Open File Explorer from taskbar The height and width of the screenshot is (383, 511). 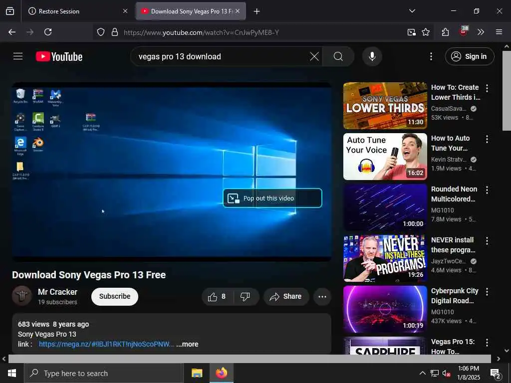click(x=197, y=373)
